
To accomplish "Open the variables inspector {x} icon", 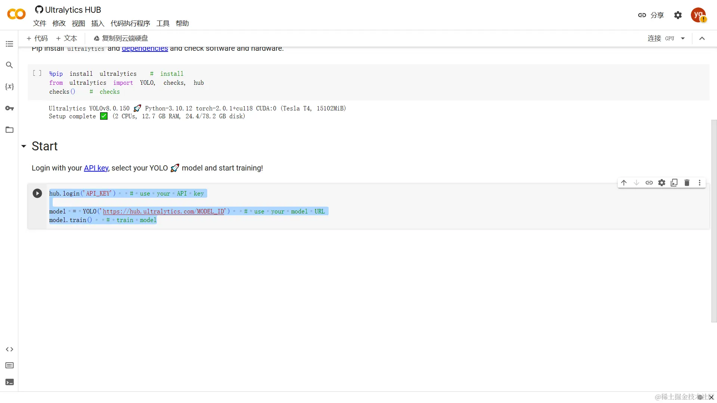I will 9,87.
